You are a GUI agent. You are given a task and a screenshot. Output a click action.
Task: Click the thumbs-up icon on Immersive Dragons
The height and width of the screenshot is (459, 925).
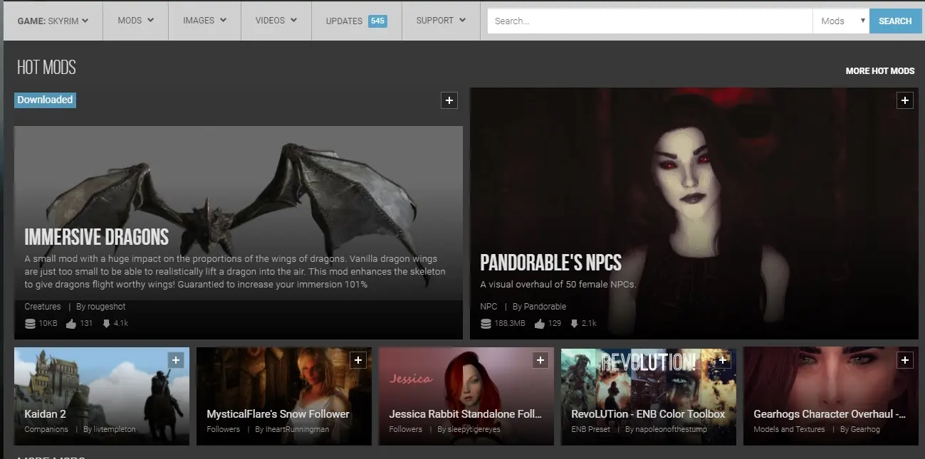(71, 324)
